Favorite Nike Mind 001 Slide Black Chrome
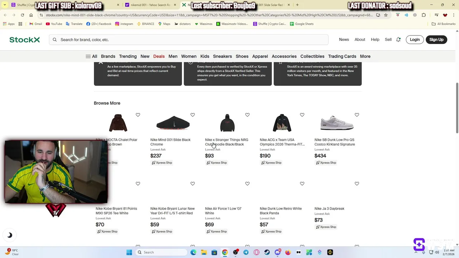459x258 pixels. pos(193,115)
